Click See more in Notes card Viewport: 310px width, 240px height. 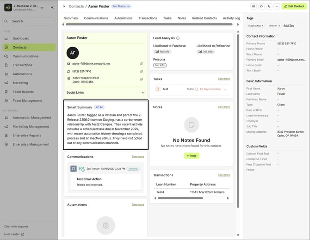coord(224,107)
